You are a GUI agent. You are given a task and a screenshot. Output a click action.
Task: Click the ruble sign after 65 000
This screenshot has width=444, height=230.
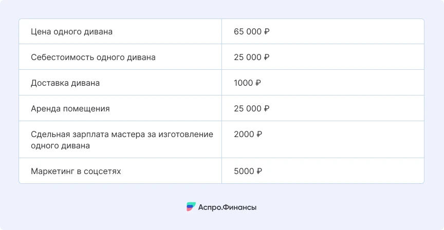tap(267, 32)
